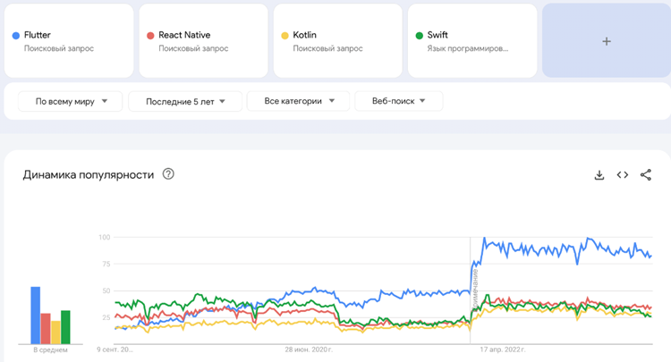The image size is (671, 362).
Task: Download the interest over time chart data
Action: point(599,175)
